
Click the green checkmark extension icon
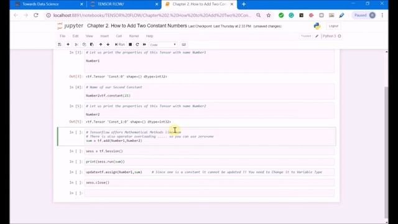(x=281, y=15)
